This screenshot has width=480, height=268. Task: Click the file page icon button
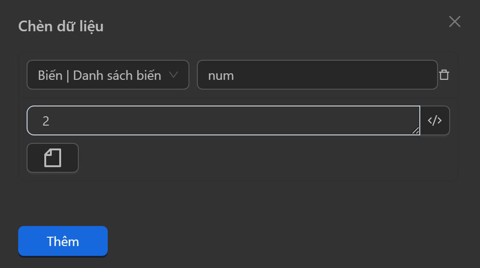pyautogui.click(x=53, y=158)
